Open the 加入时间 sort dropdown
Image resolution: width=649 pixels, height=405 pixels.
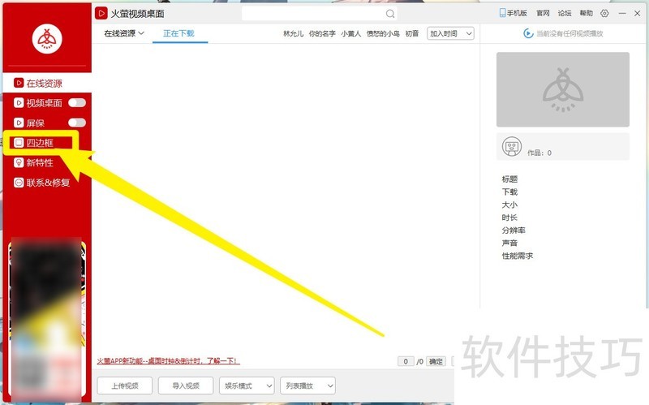(450, 33)
